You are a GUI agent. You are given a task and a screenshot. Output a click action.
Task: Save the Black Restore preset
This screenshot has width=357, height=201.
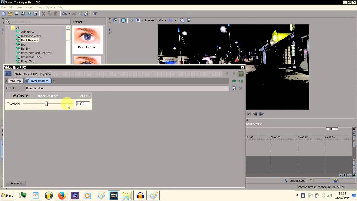coord(234,88)
